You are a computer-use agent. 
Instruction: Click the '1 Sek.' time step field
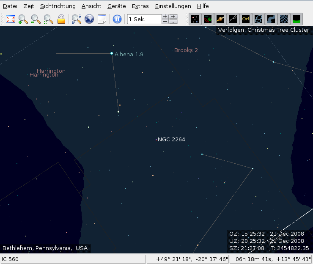point(144,19)
